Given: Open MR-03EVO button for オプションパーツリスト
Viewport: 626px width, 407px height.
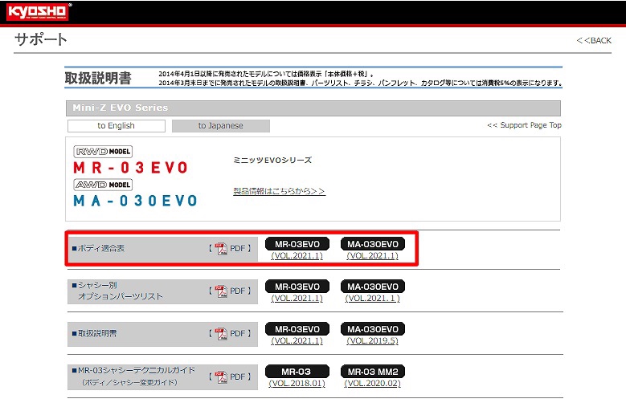Looking at the screenshot, I should click(x=297, y=287).
